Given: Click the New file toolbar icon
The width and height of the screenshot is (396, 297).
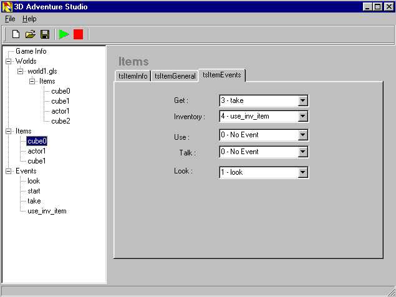Looking at the screenshot, I should [x=16, y=34].
